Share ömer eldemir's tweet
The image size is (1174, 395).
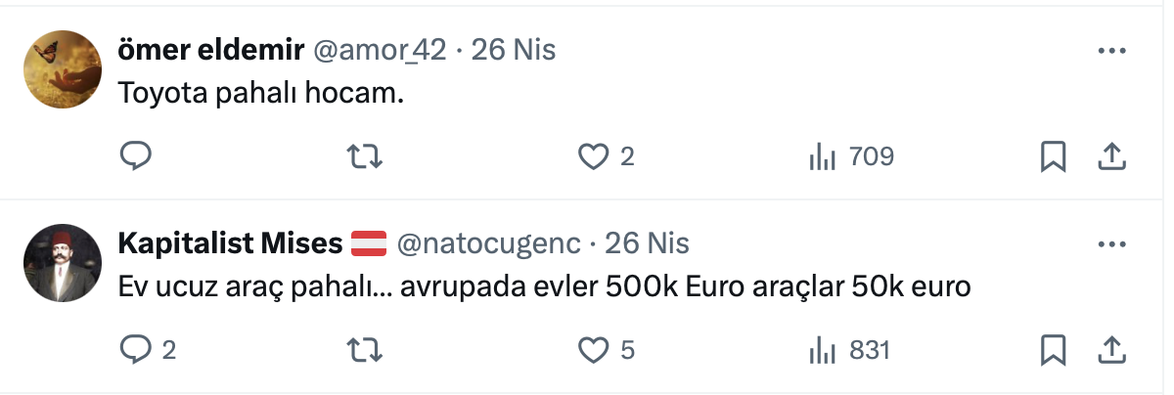click(1111, 156)
